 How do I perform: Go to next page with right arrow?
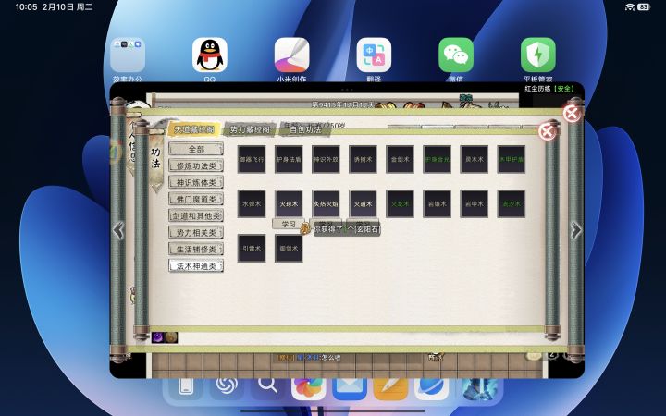coord(575,230)
